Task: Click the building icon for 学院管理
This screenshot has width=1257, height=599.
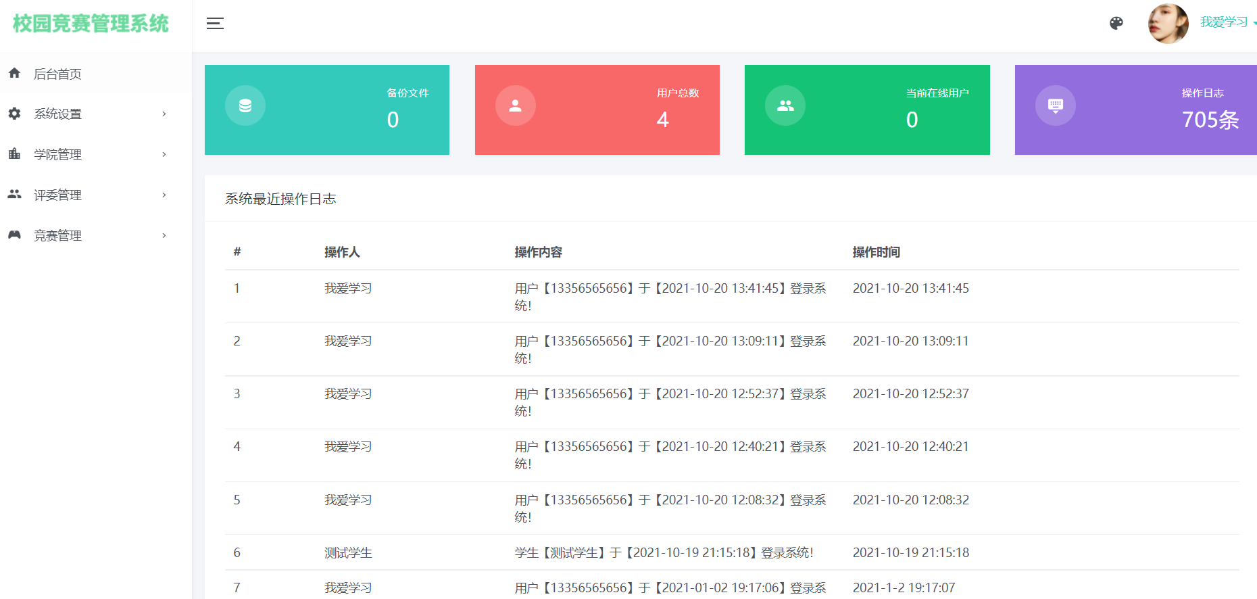Action: point(14,154)
